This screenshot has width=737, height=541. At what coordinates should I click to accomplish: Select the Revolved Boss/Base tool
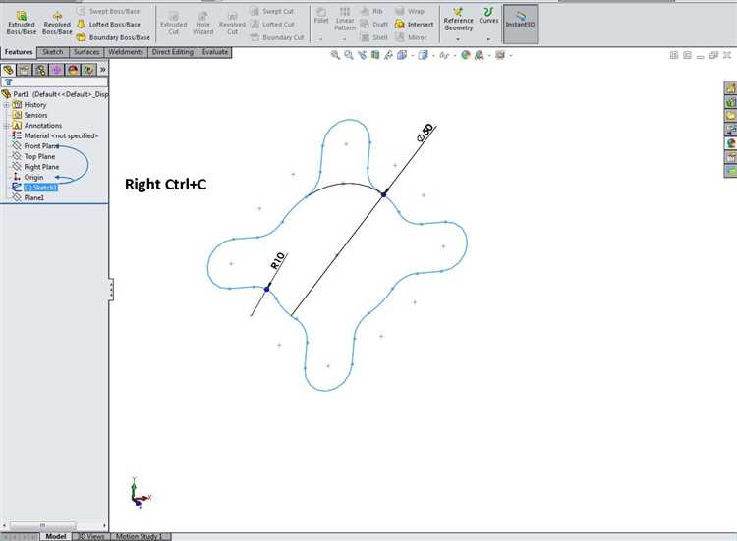57,23
